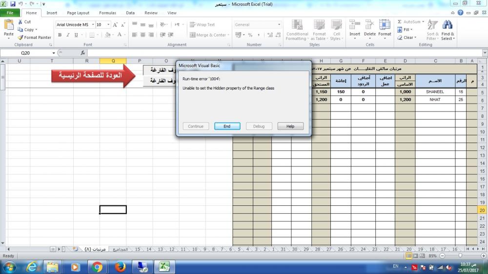Click the Delete cells icon

[370, 24]
